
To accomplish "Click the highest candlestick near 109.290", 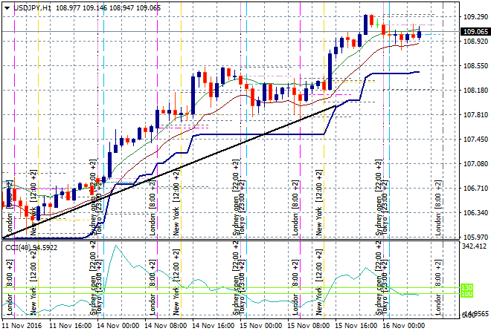I will (366, 23).
